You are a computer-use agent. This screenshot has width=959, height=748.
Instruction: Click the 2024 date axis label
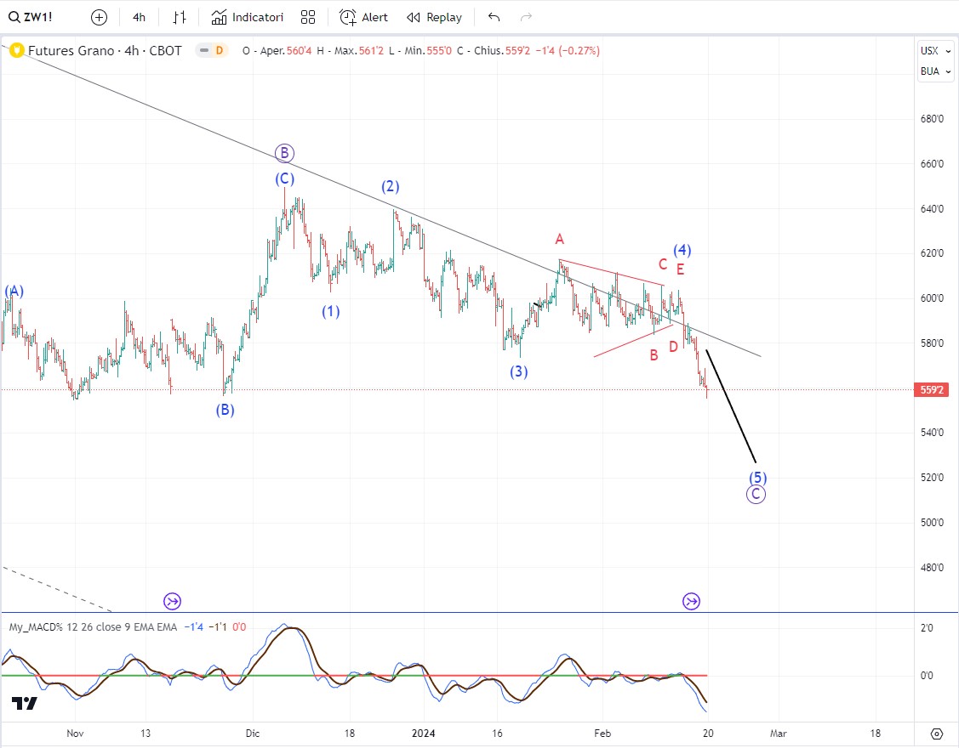coord(423,734)
